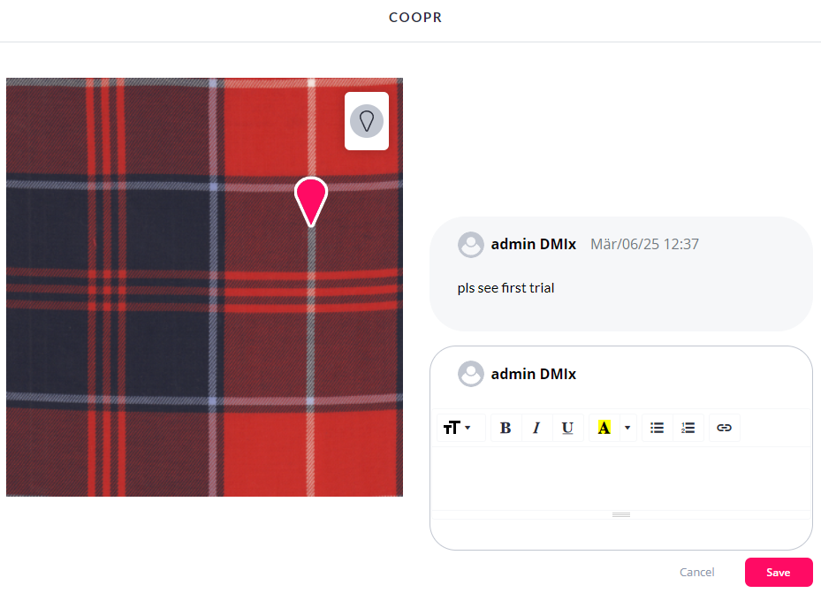This screenshot has height=593, width=821.
Task: Click the COOPR header logo
Action: [415, 18]
